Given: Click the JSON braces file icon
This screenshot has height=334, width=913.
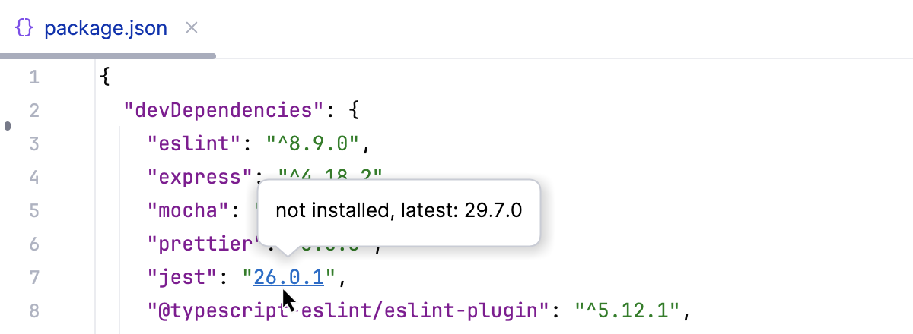Looking at the screenshot, I should [24, 29].
